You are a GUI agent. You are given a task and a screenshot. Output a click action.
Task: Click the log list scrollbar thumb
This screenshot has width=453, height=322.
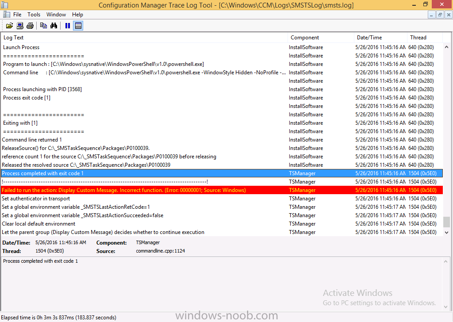coord(446,222)
